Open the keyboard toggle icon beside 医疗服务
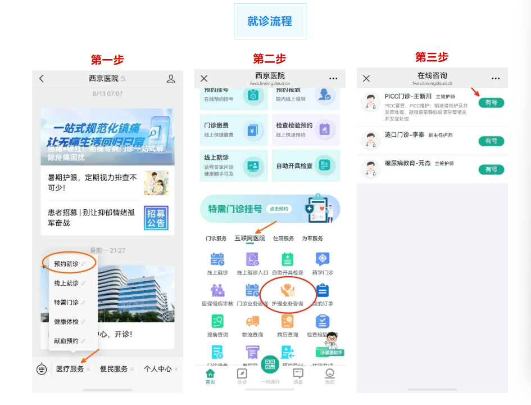Viewport: 531px width, 405px height. [x=42, y=369]
